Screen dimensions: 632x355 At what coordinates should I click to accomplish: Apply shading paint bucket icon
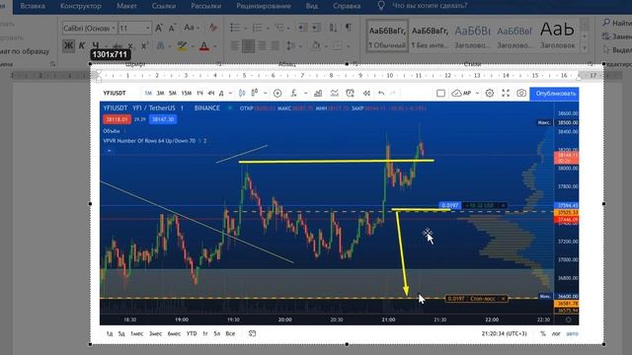point(316,46)
